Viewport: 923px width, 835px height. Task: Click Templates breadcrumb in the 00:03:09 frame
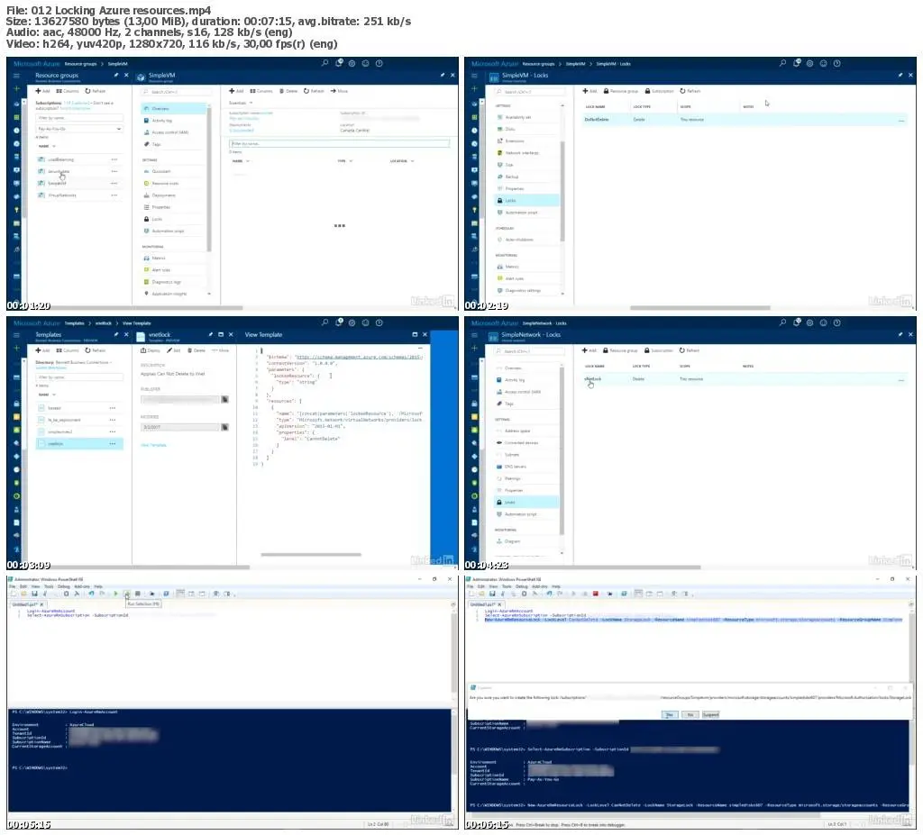click(75, 323)
